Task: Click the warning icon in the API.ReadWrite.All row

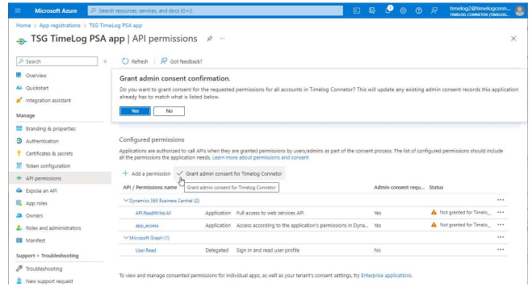Action: pos(434,213)
